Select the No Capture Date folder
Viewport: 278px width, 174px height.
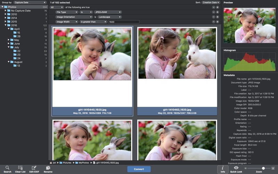point(21,11)
